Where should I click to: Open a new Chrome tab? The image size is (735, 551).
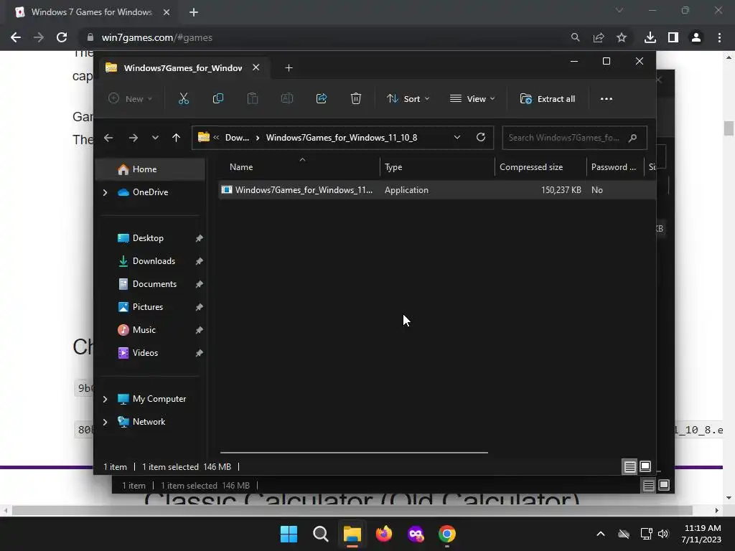(x=194, y=12)
